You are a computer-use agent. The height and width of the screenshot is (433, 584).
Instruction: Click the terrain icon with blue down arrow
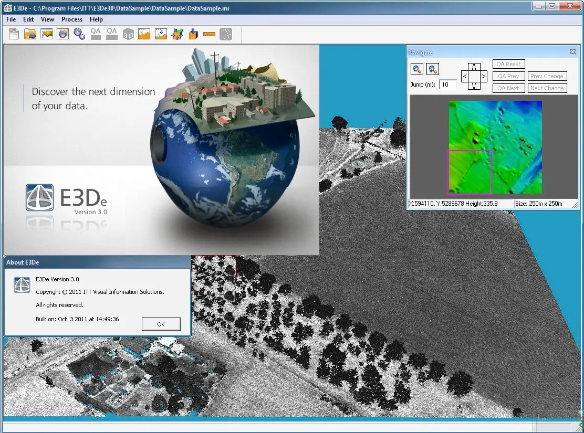click(161, 34)
